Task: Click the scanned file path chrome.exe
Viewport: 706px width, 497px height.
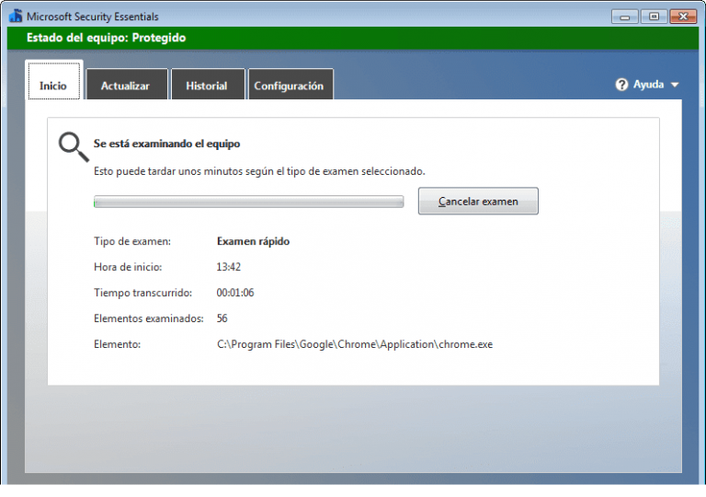Action: point(355,344)
